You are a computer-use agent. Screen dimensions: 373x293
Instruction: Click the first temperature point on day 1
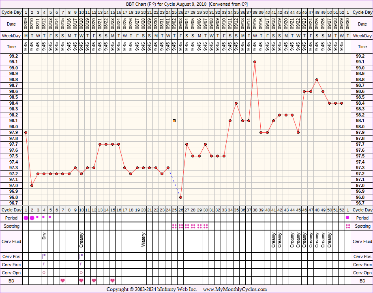click(26, 132)
